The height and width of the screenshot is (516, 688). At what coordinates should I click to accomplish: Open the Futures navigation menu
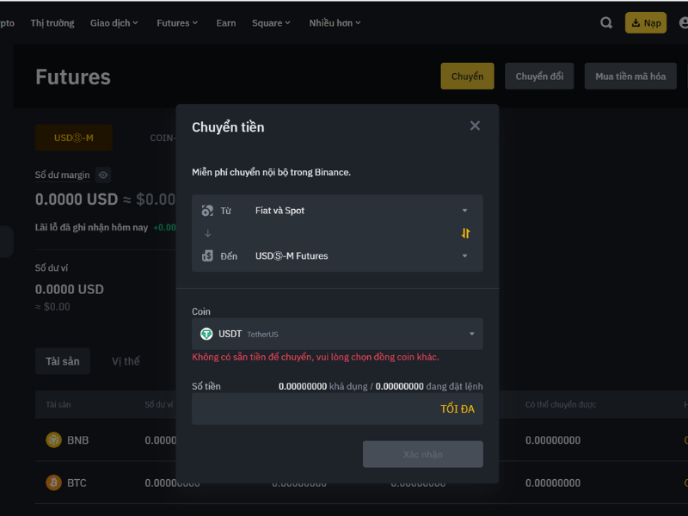177,23
